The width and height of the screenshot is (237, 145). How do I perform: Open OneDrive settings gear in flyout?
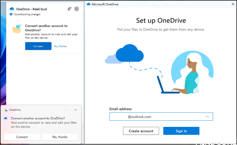(77, 9)
